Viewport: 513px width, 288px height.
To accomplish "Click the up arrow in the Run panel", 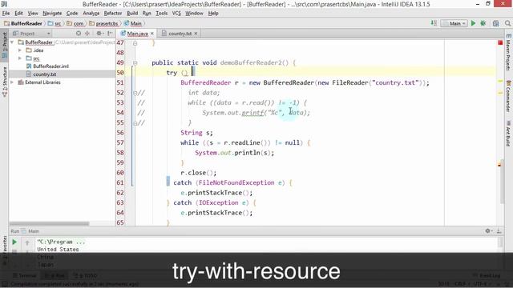I will coord(27,242).
